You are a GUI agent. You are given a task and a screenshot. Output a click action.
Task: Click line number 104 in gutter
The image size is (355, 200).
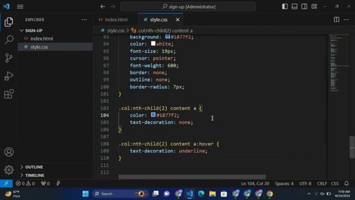click(x=105, y=115)
